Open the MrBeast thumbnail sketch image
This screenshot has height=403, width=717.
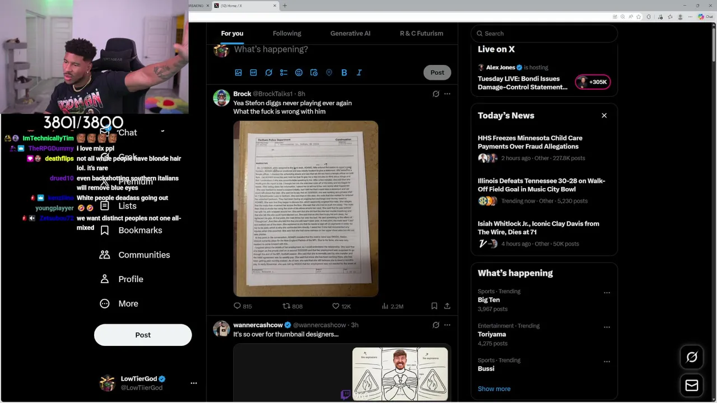400,374
